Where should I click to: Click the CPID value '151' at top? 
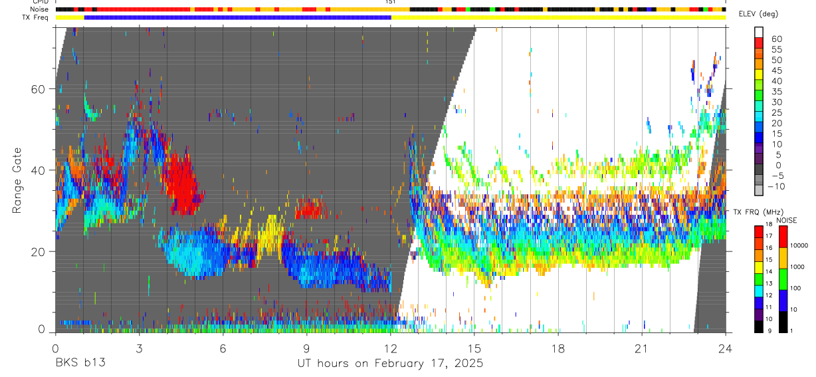click(391, 2)
